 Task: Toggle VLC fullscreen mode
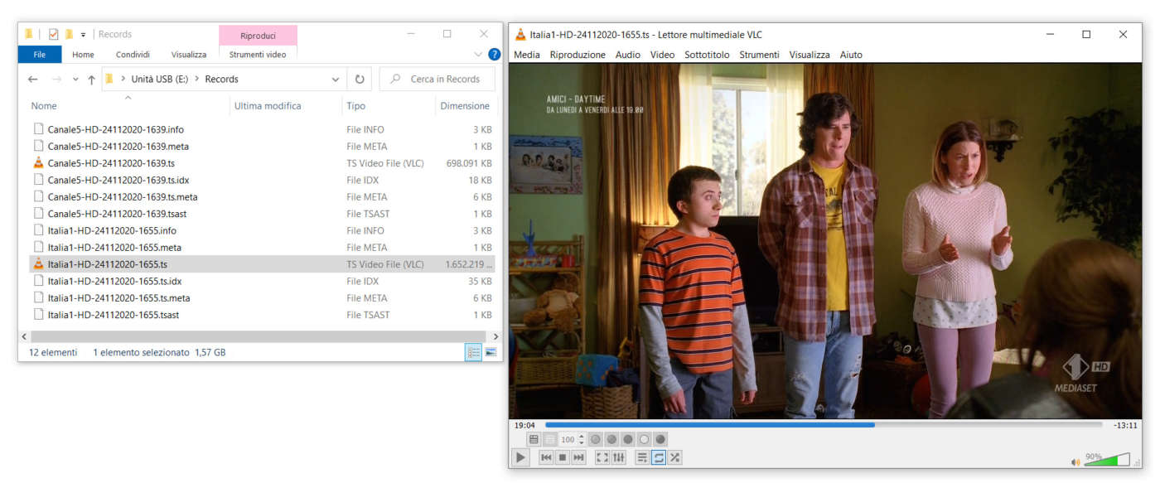point(602,457)
